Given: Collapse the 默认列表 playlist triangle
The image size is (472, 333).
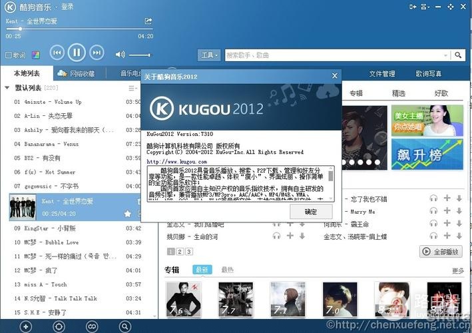Looking at the screenshot, I should click(7, 88).
